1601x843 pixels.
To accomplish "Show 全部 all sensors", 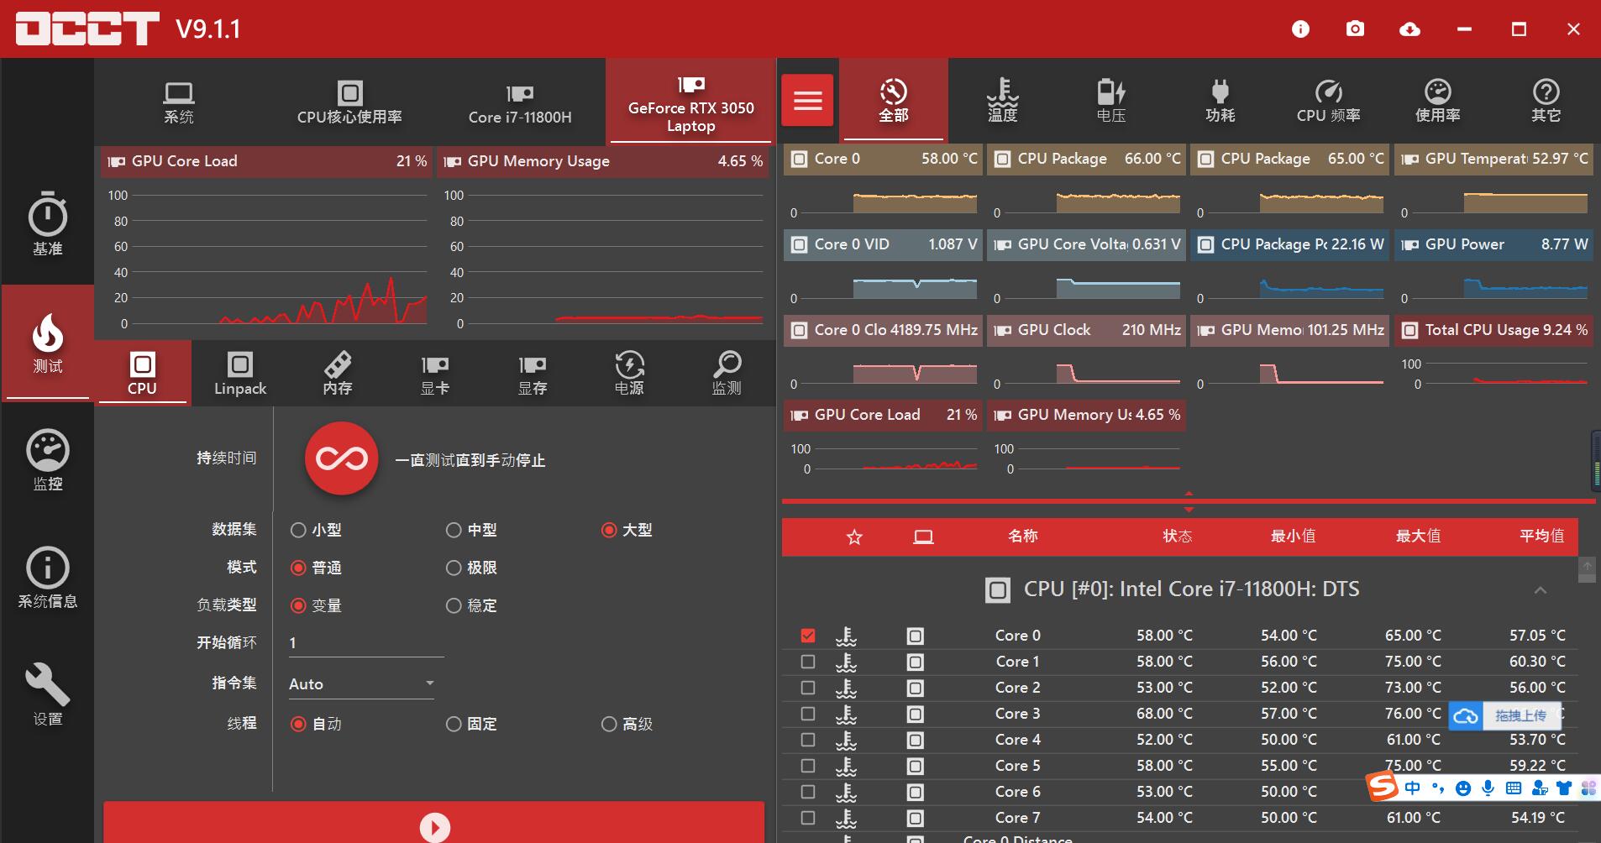I will tap(894, 101).
